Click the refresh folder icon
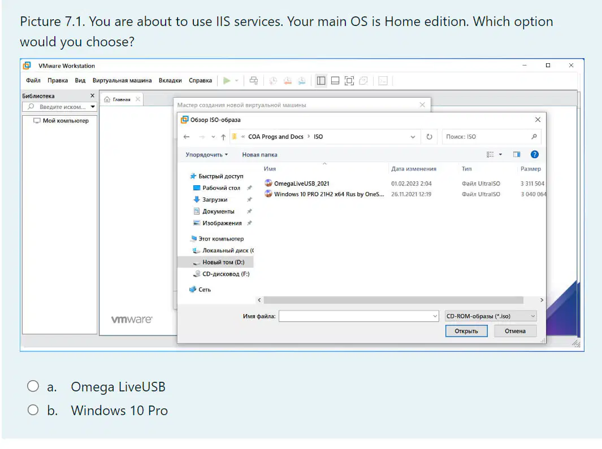The image size is (602, 449). click(429, 137)
